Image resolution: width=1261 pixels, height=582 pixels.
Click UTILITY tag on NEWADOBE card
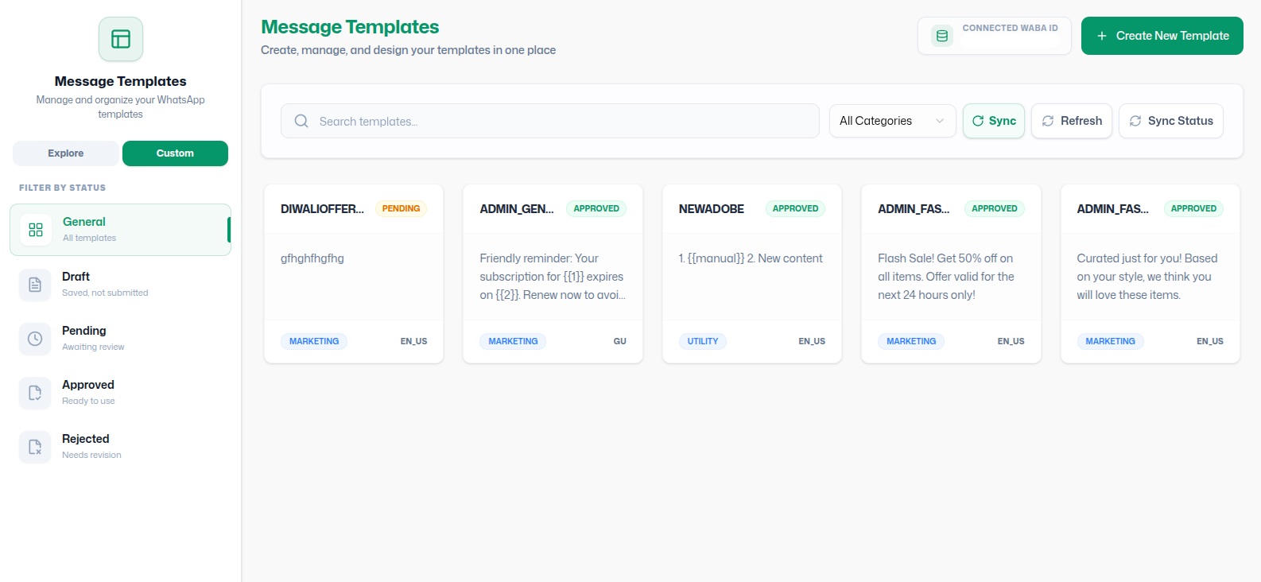point(703,341)
